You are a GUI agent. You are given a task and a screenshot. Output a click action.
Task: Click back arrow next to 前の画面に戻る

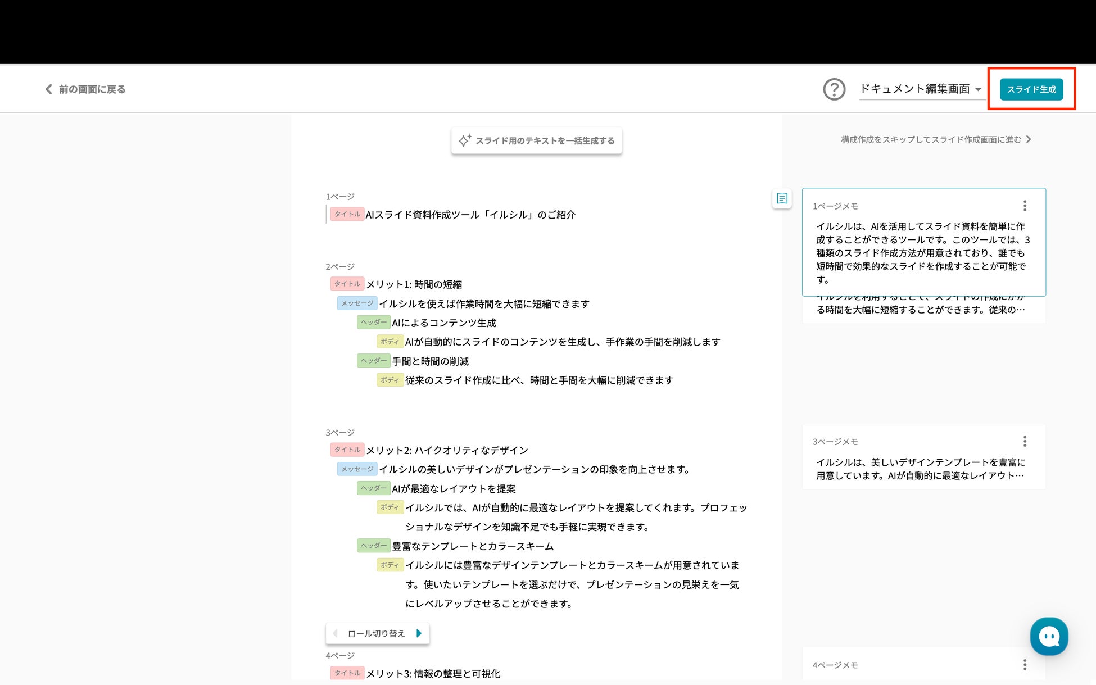click(49, 89)
